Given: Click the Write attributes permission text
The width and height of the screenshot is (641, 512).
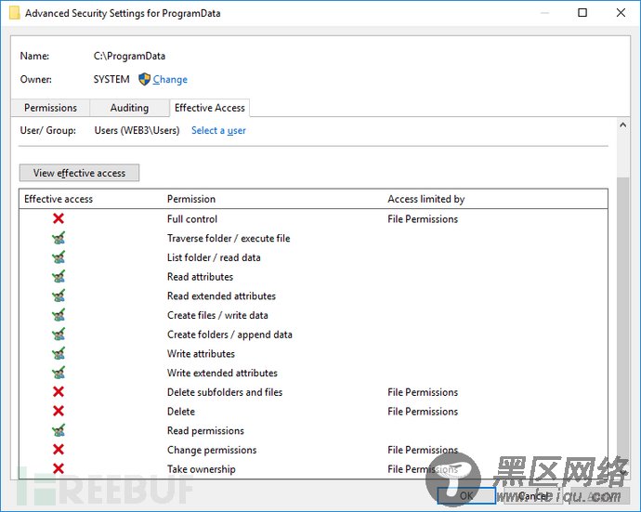Looking at the screenshot, I should (x=201, y=353).
